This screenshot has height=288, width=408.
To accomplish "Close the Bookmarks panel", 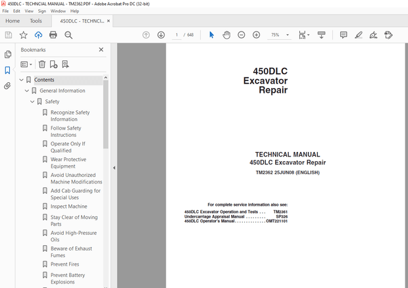I will point(101,50).
